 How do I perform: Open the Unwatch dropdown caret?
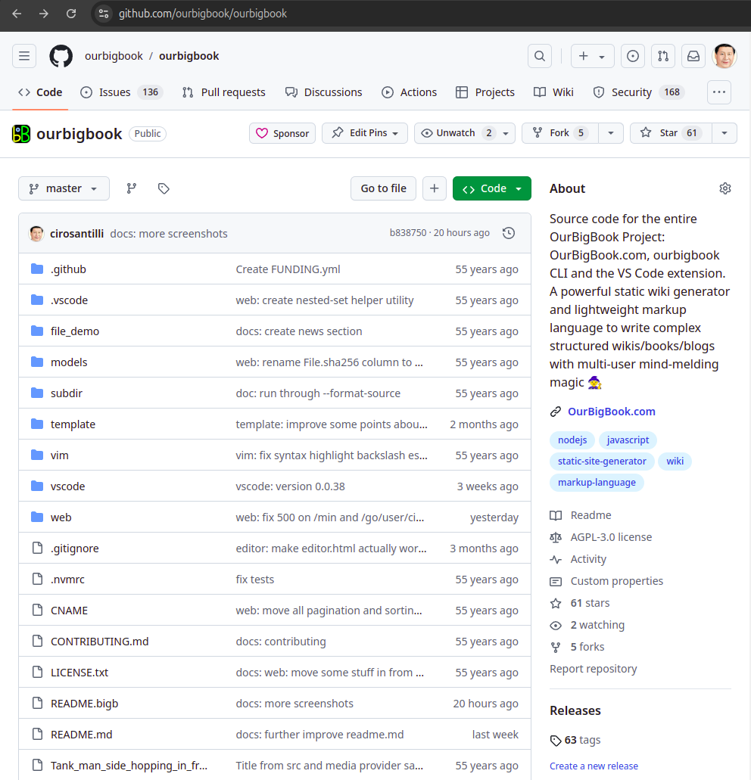point(506,133)
